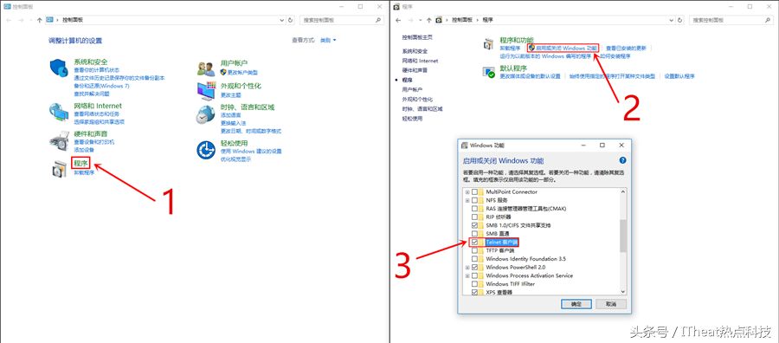Click the help question mark in the Windows 功能 dialog
The height and width of the screenshot is (343, 779).
point(622,160)
